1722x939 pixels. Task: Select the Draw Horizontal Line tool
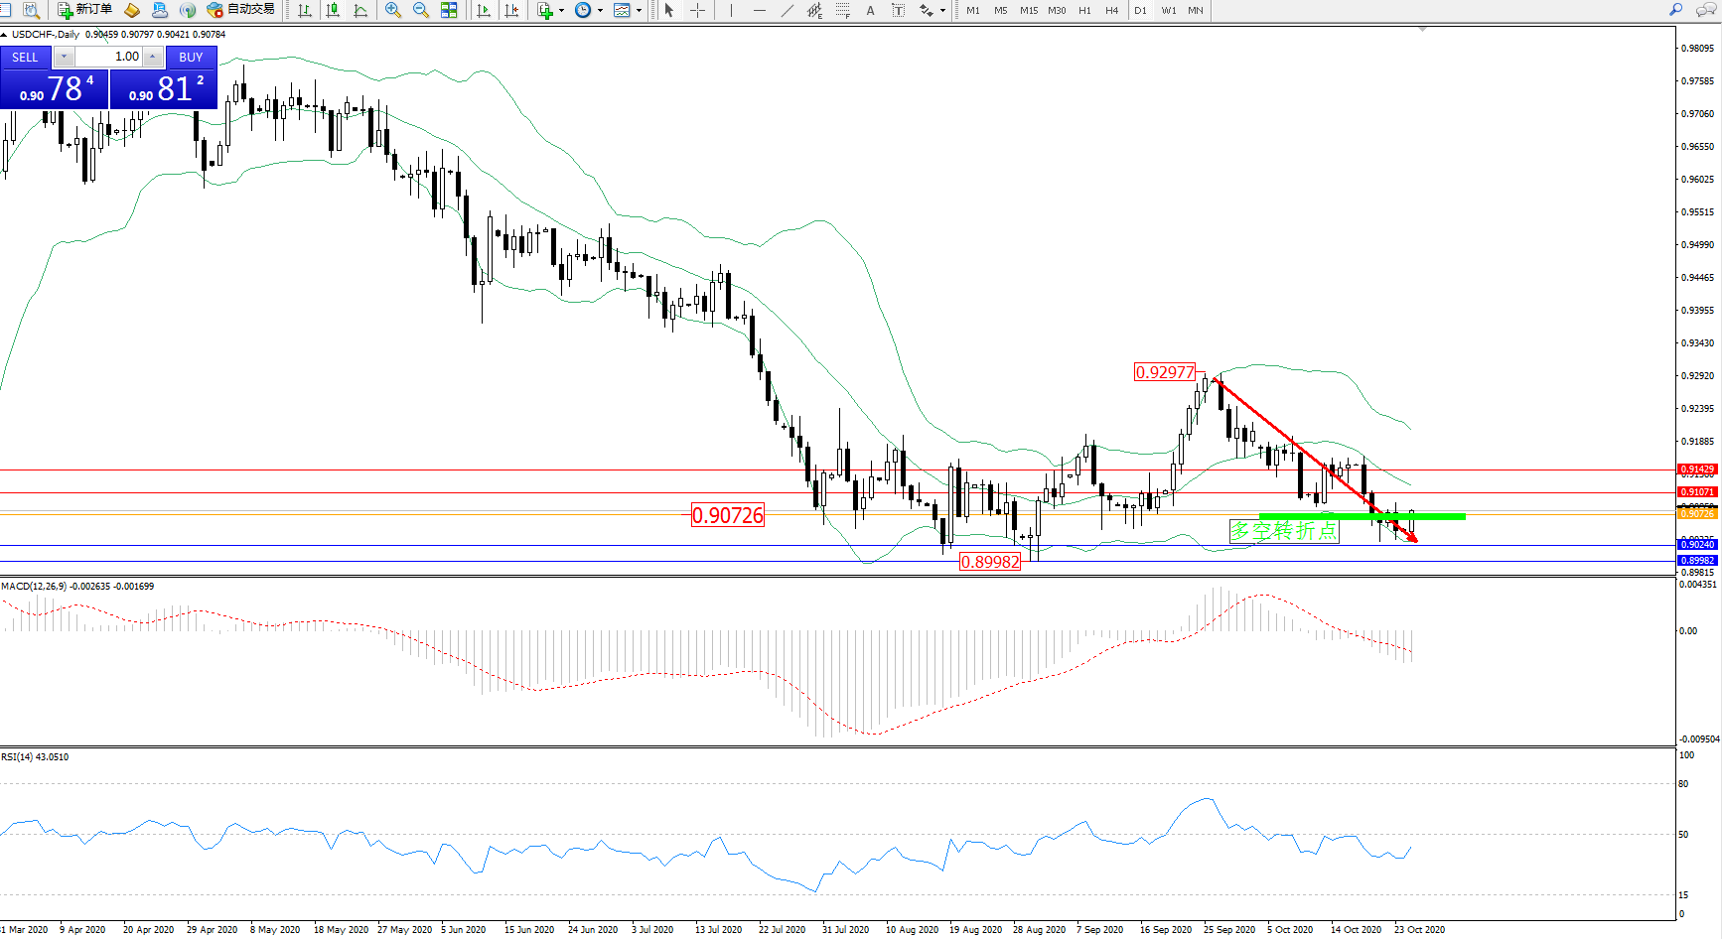760,10
